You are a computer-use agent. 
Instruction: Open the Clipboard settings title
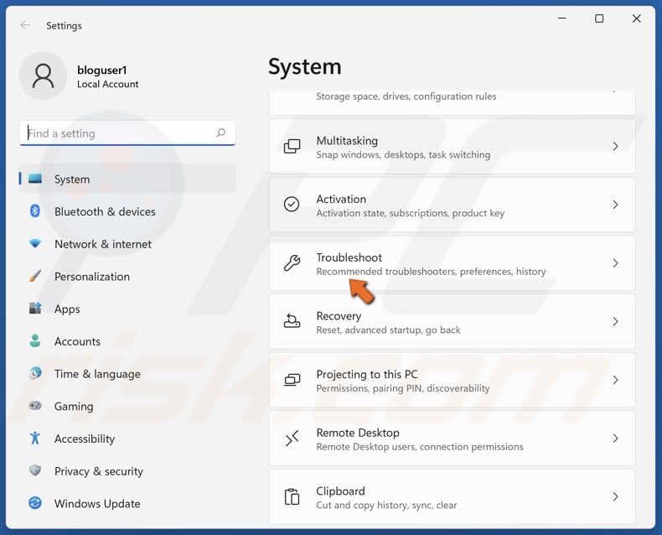(340, 491)
